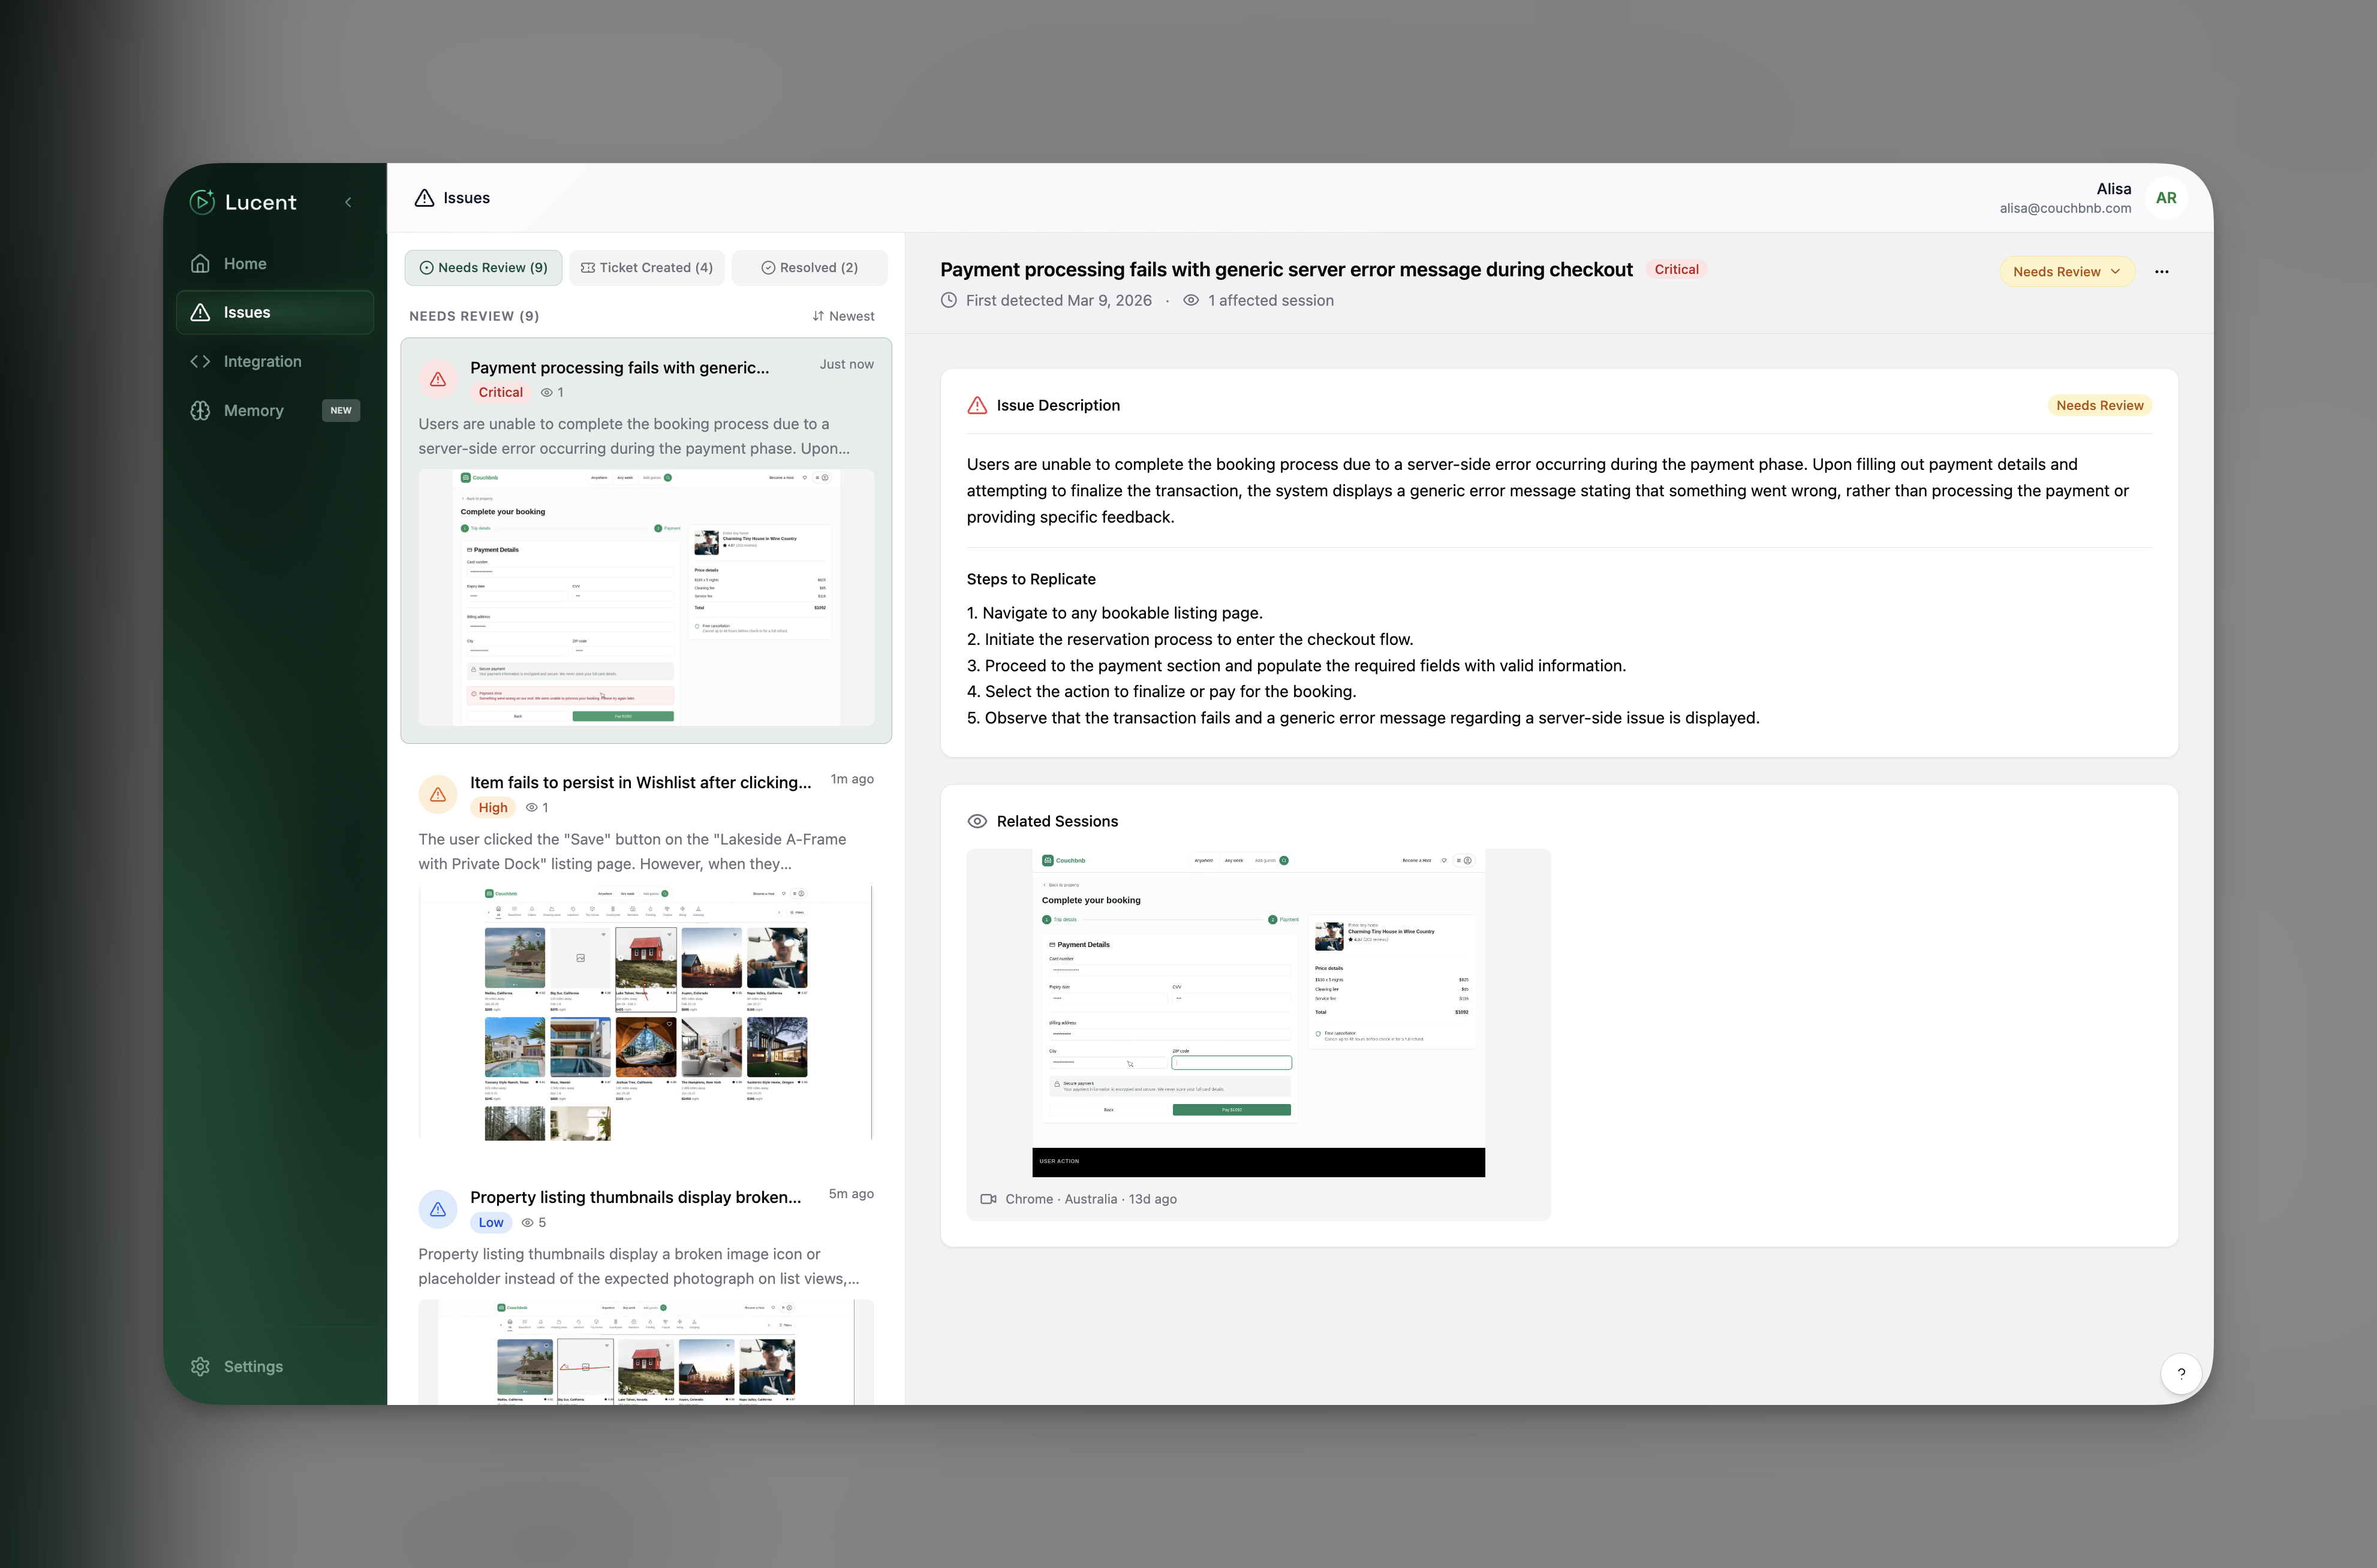The width and height of the screenshot is (2377, 1568).
Task: Open the payment issue screenshot preview
Action: pos(645,597)
